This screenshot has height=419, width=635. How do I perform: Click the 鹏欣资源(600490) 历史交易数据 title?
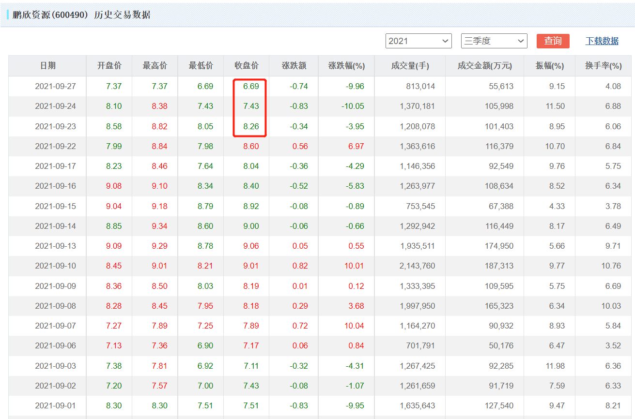click(x=81, y=15)
